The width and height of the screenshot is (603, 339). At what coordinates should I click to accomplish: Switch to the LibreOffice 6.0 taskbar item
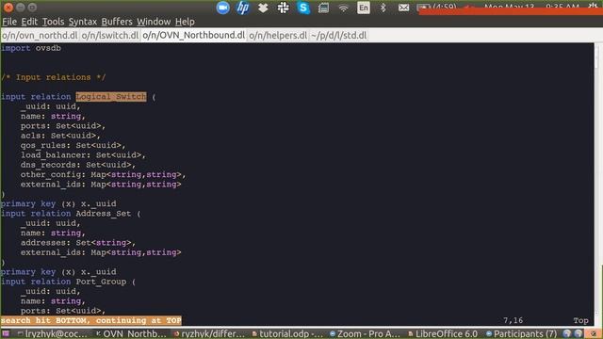point(444,333)
